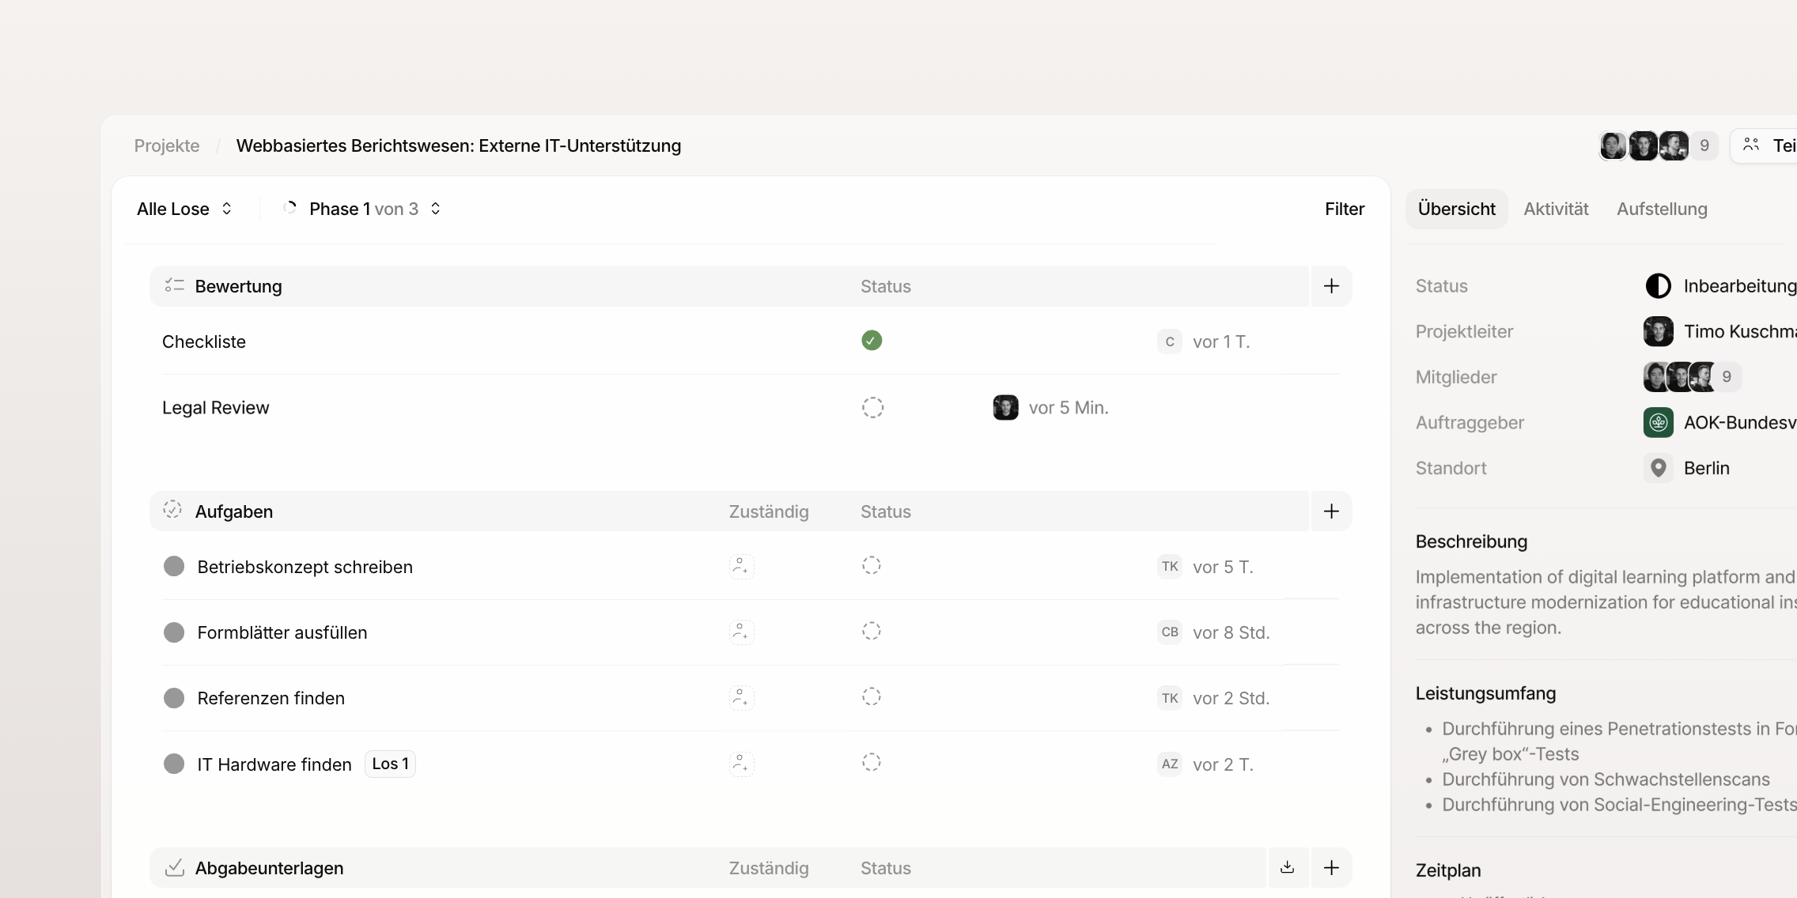1797x898 pixels.
Task: Click the green completed status of Checkliste
Action: click(x=872, y=341)
